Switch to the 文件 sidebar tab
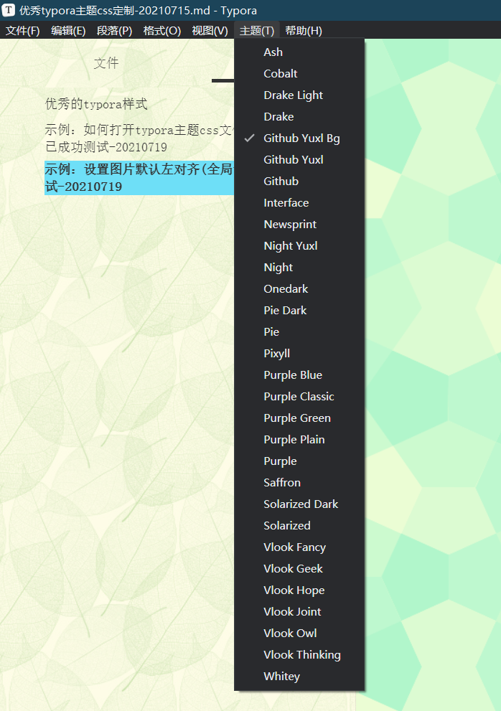This screenshot has height=711, width=501. click(x=106, y=63)
